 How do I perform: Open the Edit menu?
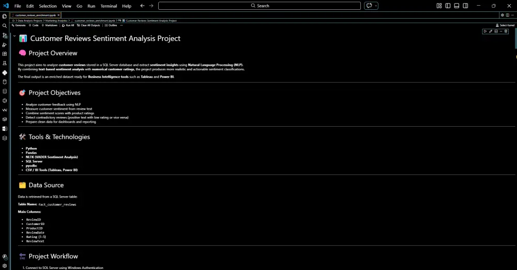pyautogui.click(x=30, y=6)
